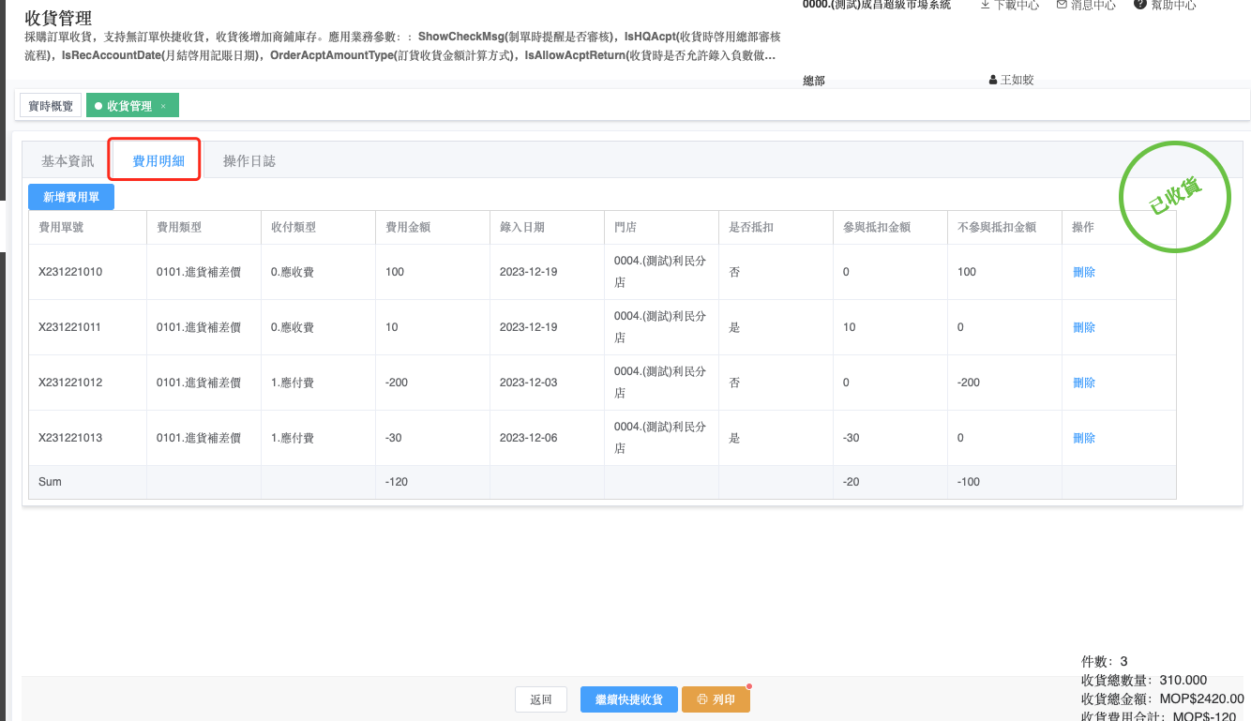Image resolution: width=1251 pixels, height=721 pixels.
Task: Click the 列印 print button
Action: tap(716, 699)
